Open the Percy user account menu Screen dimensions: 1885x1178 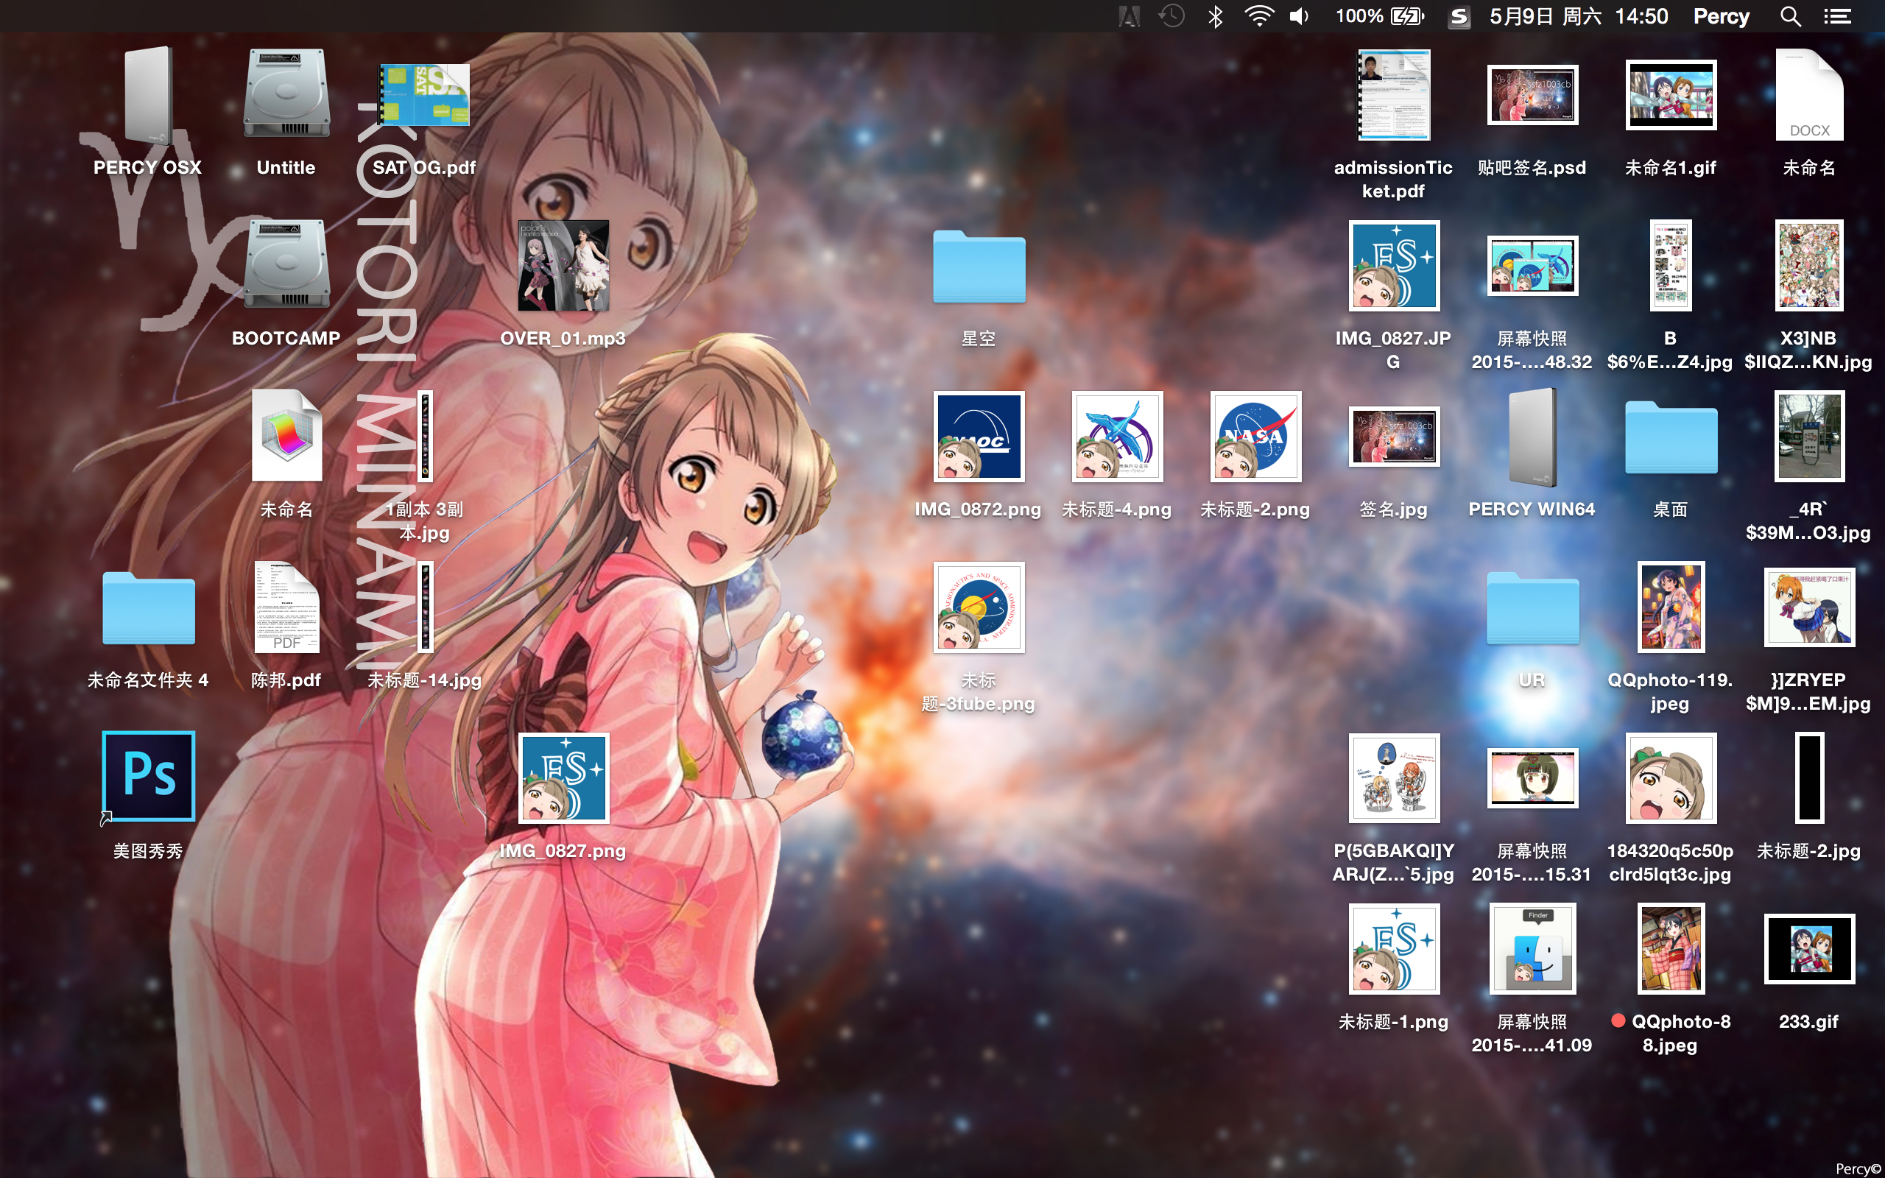[x=1722, y=16]
